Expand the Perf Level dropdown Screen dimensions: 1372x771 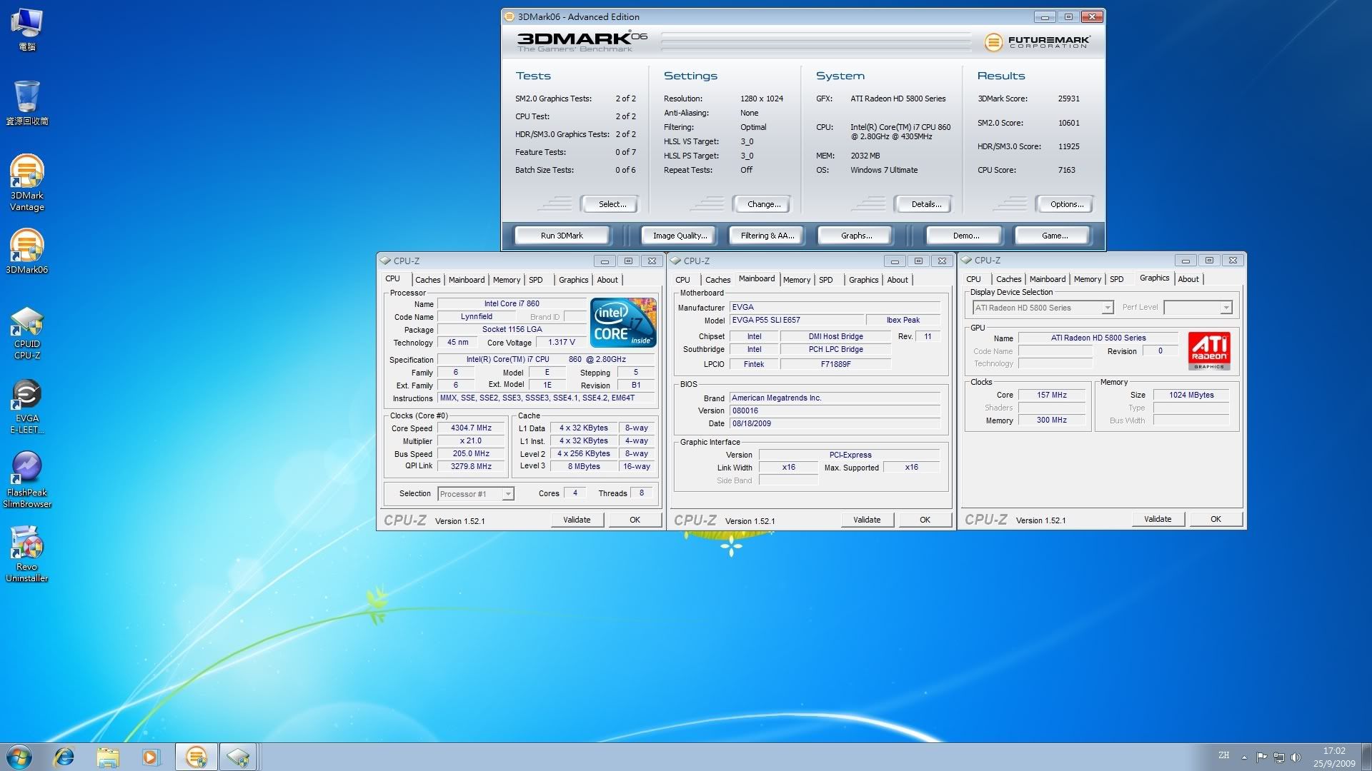point(1226,308)
